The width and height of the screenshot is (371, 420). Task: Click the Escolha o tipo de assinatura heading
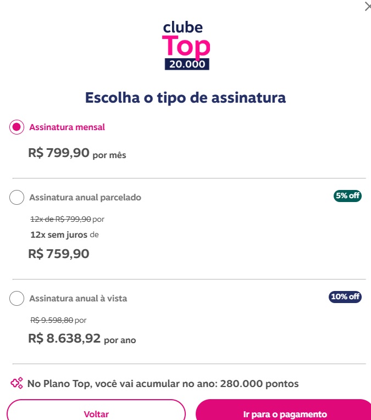coord(185,98)
